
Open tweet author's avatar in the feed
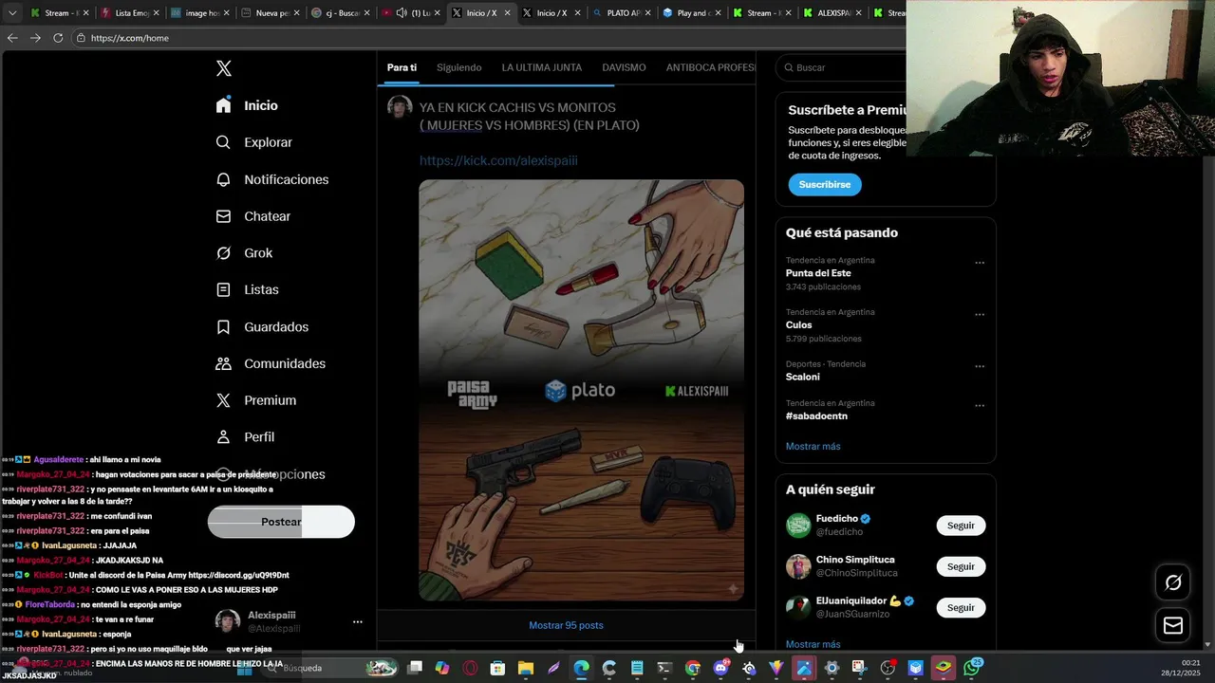(x=400, y=107)
